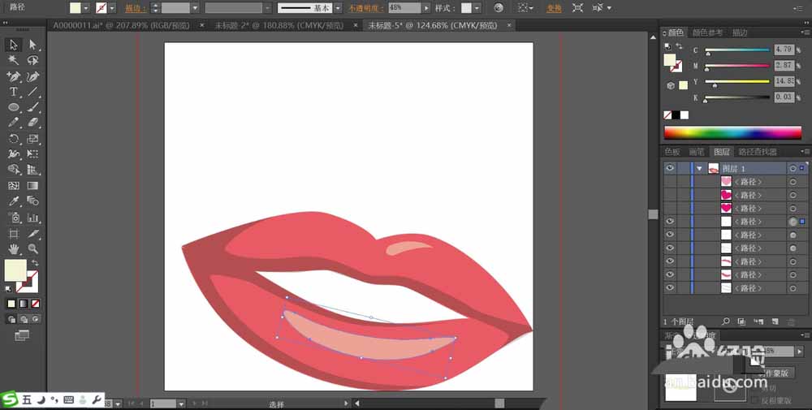Open the fill color dropdown arrow
The height and width of the screenshot is (410, 812).
click(88, 7)
